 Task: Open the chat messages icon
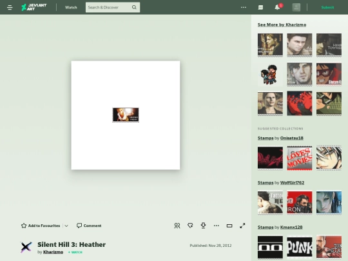point(260,7)
